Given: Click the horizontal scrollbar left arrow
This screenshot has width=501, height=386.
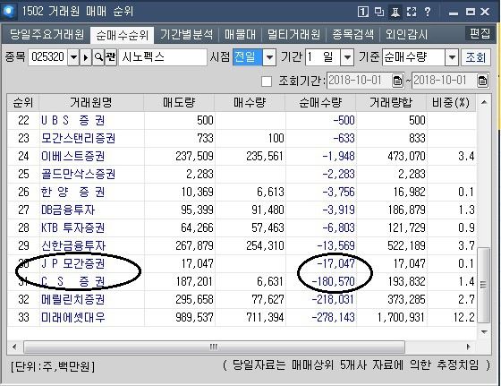Looking at the screenshot, I should 14,347.
